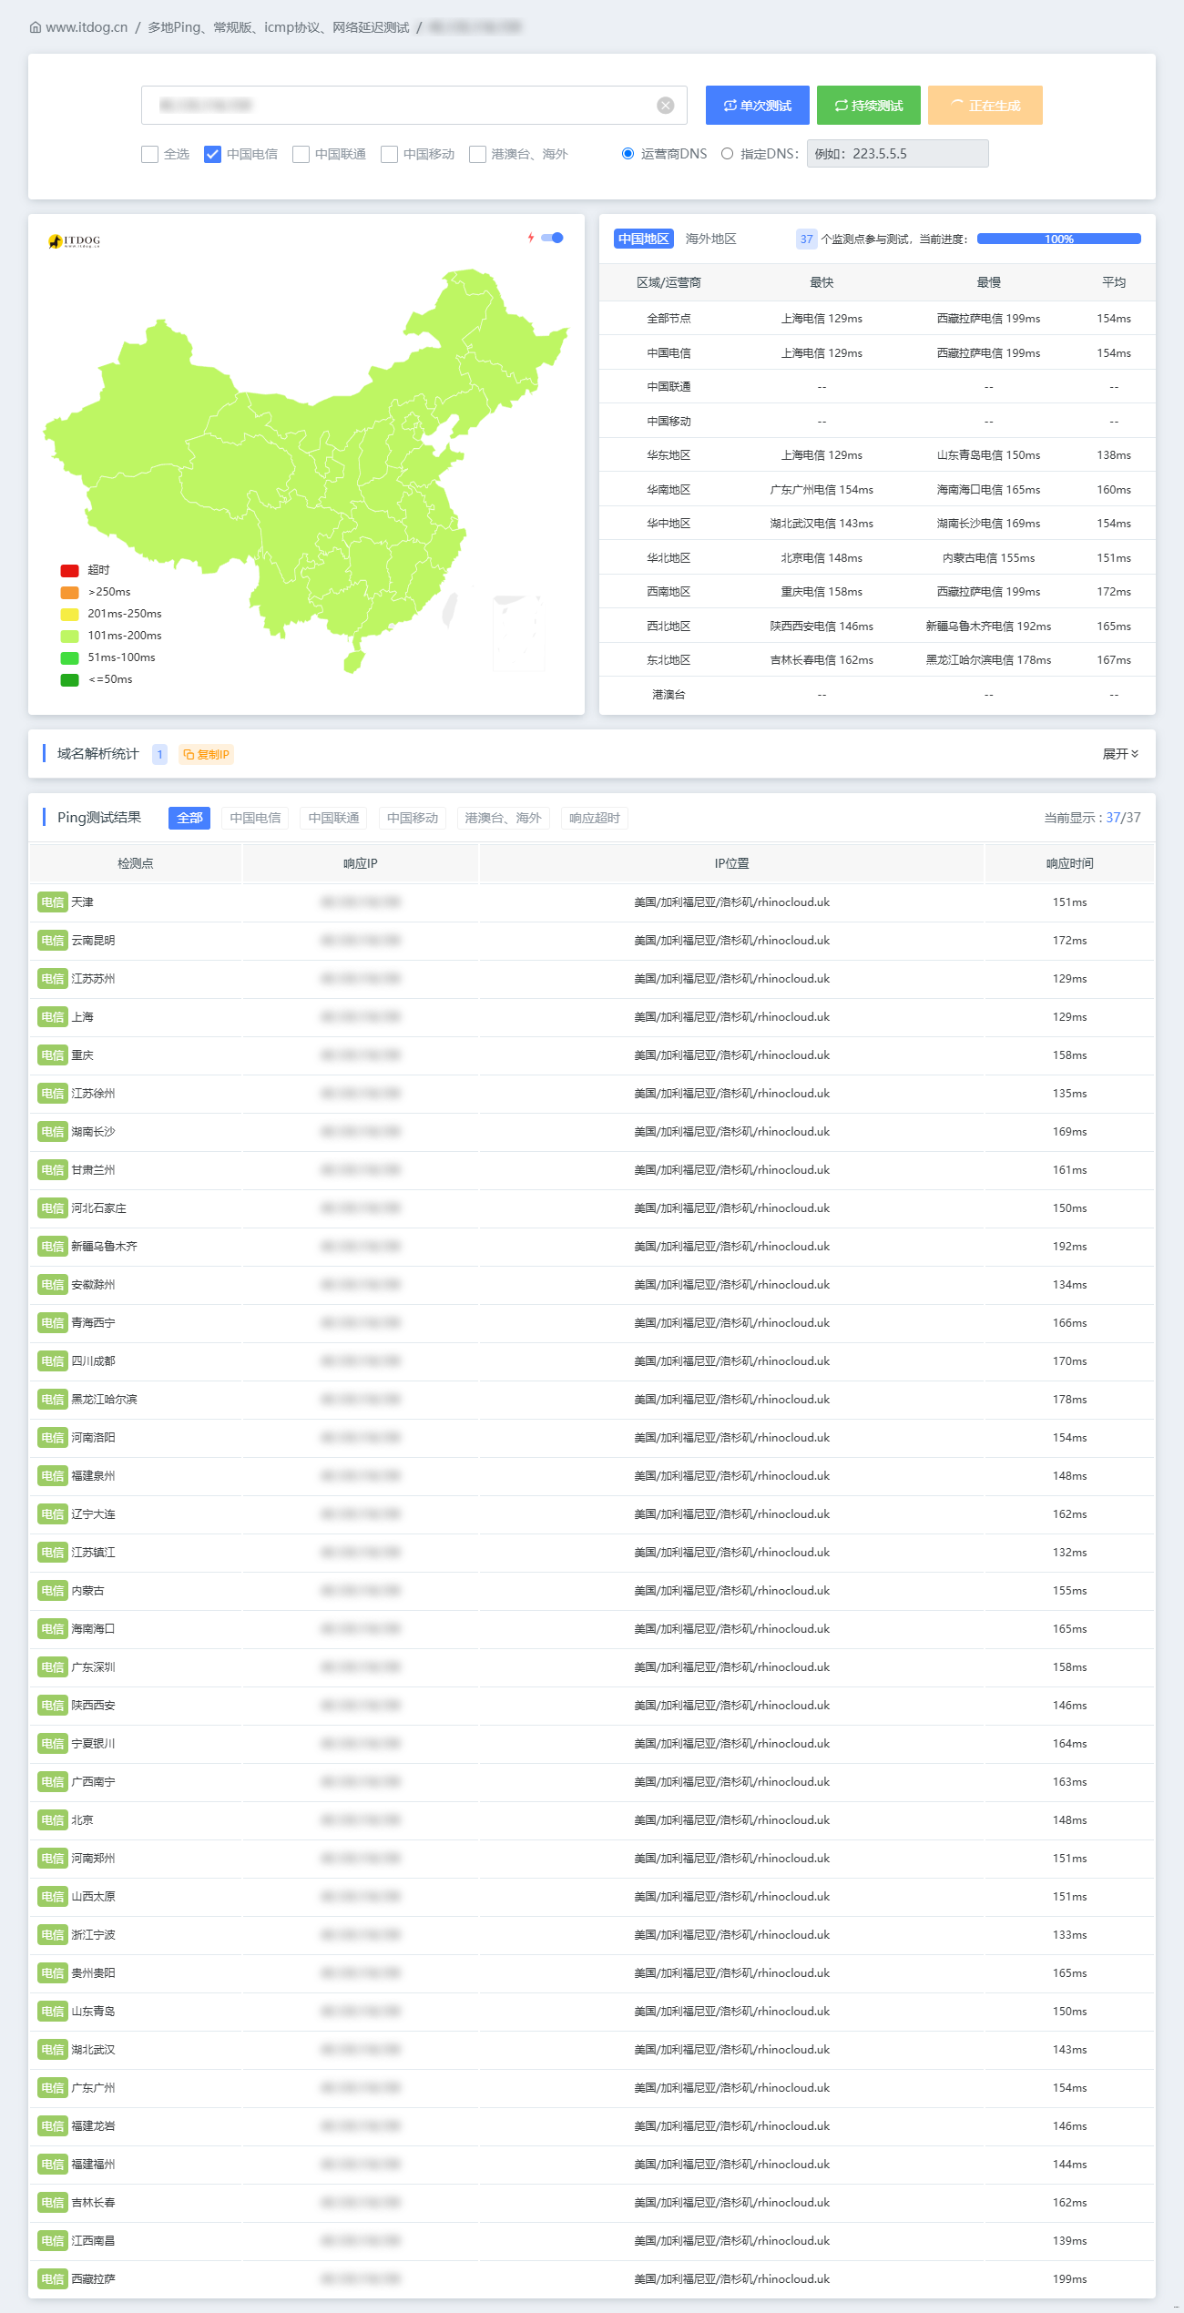Start the 持续测试 continuous test
Image resolution: width=1184 pixels, height=2313 pixels.
point(868,106)
